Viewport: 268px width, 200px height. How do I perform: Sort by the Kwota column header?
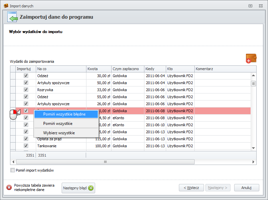click(98, 69)
